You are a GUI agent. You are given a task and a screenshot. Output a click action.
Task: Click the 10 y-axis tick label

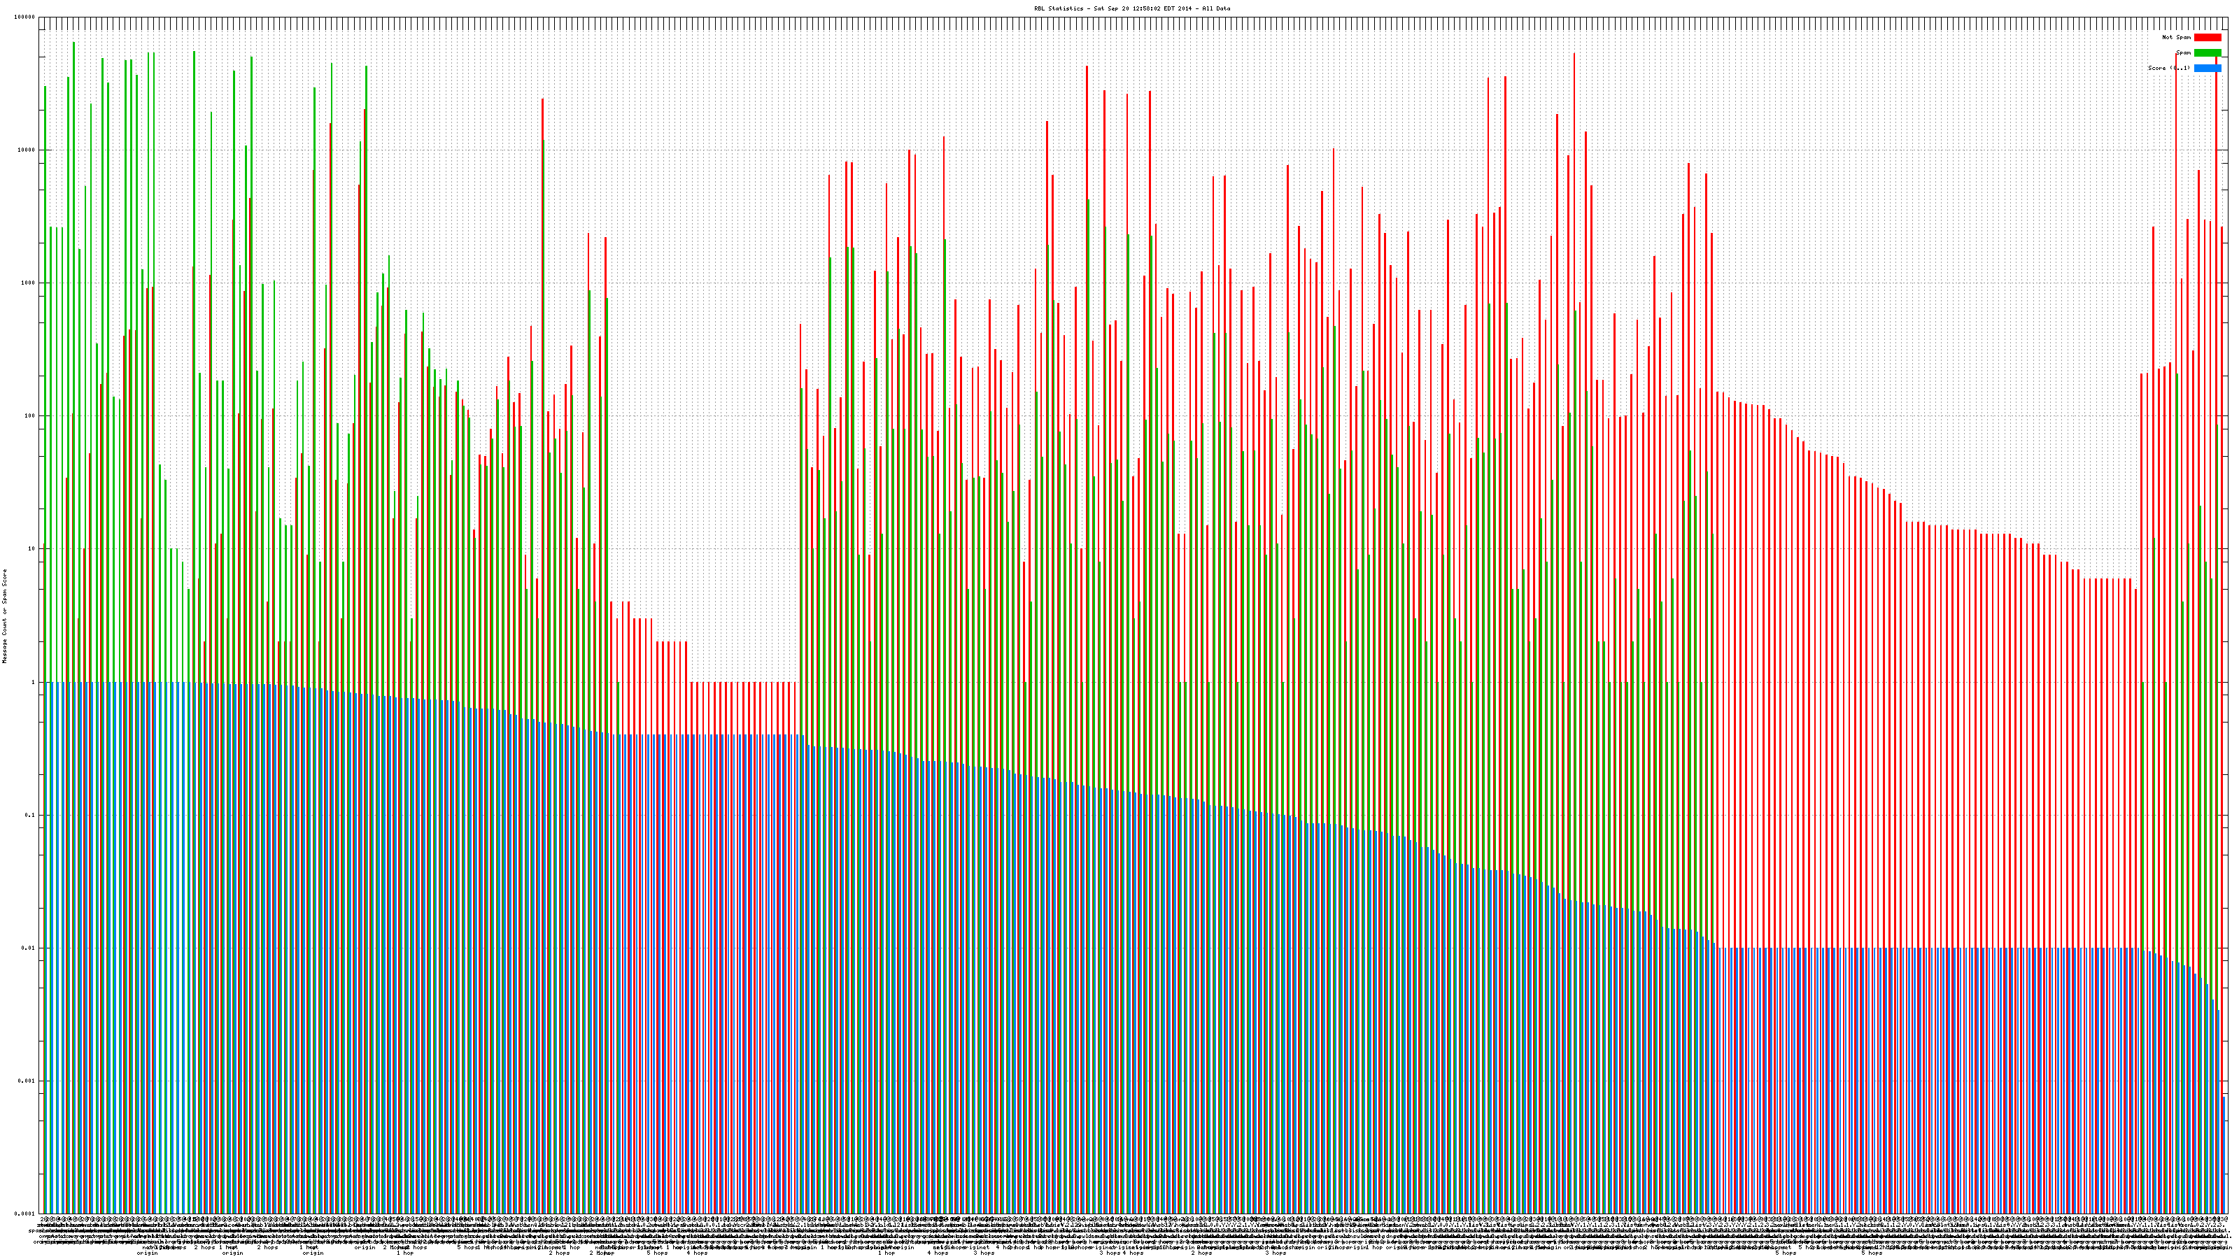coord(32,549)
